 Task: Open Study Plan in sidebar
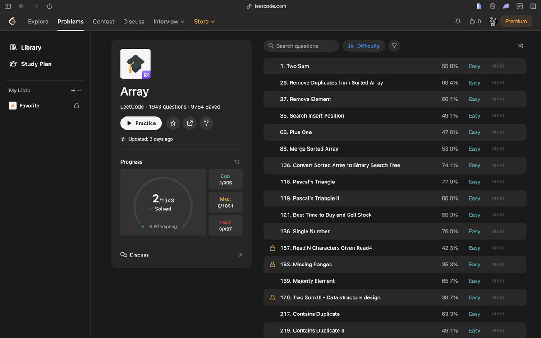tap(36, 64)
